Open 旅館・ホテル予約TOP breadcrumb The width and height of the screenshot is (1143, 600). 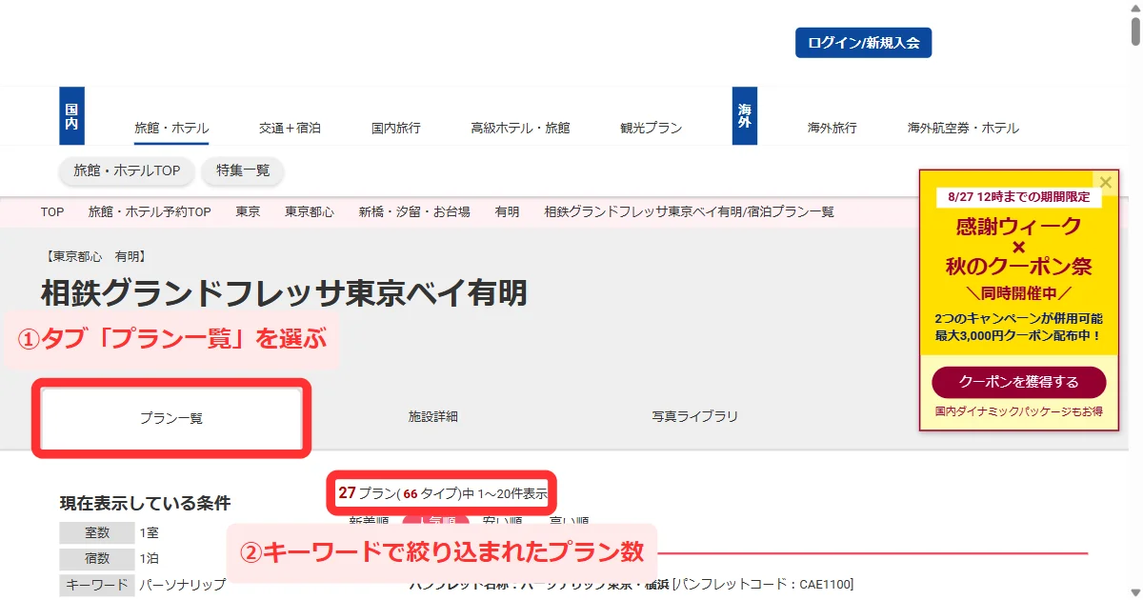(150, 211)
